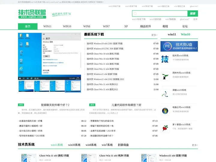
Task: Click the 技术员联盟 site logo
Action: [x=32, y=14]
